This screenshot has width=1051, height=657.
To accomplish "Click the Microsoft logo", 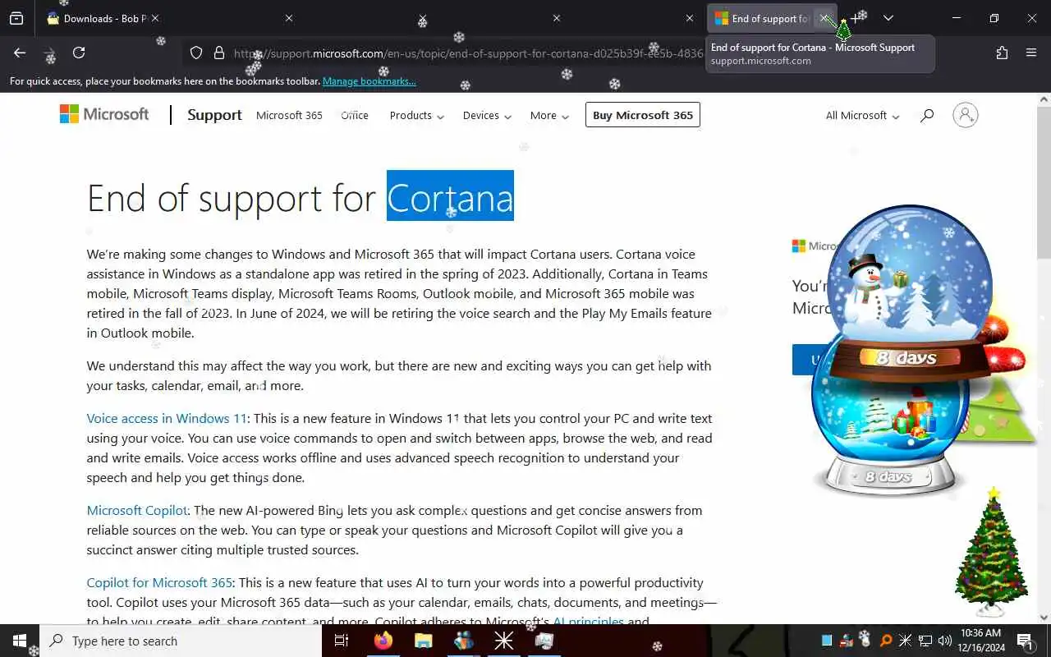I will (x=104, y=114).
